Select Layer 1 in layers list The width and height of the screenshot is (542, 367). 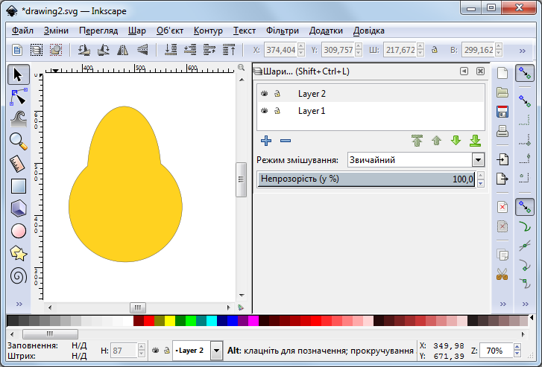click(312, 111)
